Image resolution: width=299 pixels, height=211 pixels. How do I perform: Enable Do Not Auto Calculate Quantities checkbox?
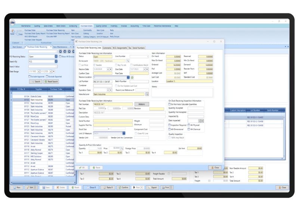(170, 104)
